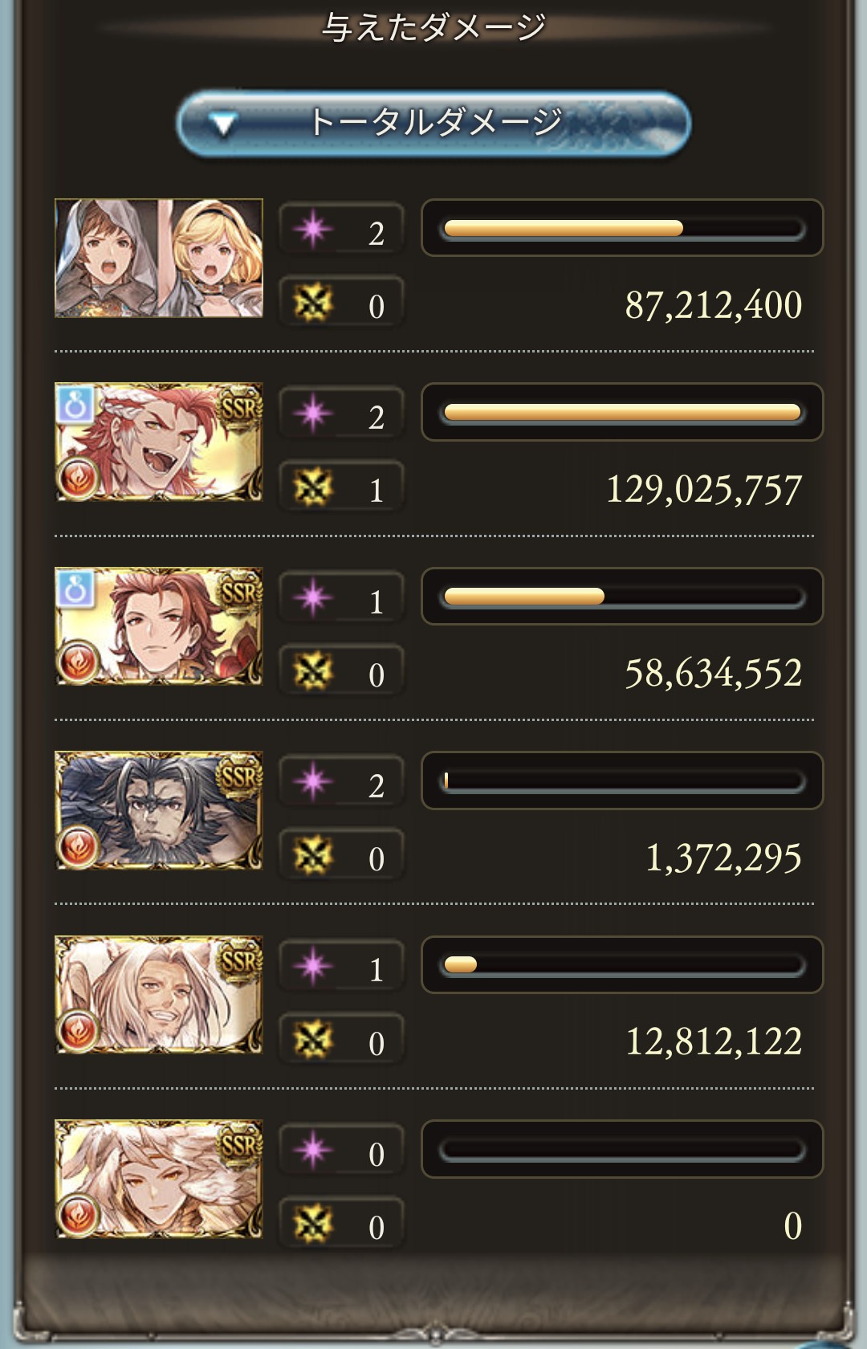
Task: Click the gold crossed-swords icon beside 12,812,122
Action: (313, 1041)
